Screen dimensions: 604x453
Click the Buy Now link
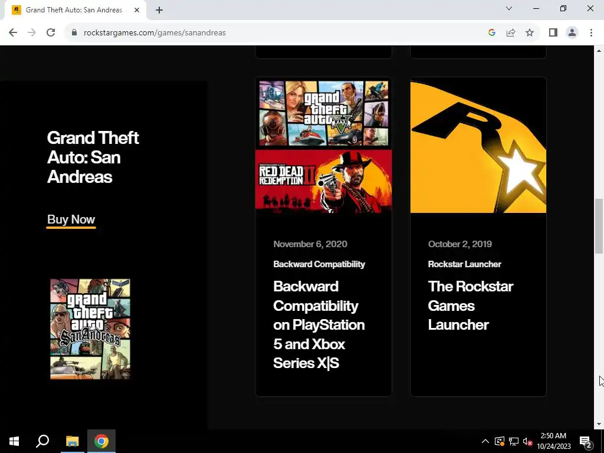click(71, 219)
